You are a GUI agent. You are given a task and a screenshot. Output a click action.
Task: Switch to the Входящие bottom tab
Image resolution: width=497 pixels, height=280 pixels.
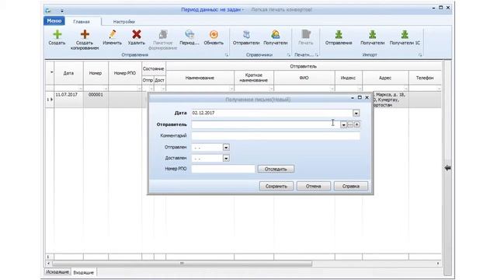84,272
